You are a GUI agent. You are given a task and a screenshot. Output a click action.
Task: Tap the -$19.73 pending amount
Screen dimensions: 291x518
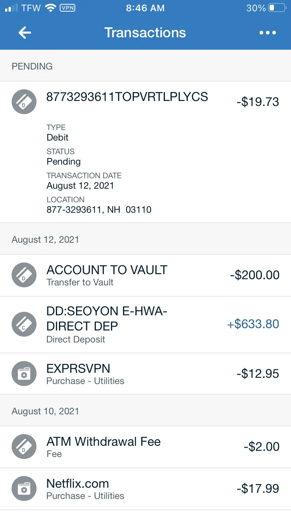point(258,102)
